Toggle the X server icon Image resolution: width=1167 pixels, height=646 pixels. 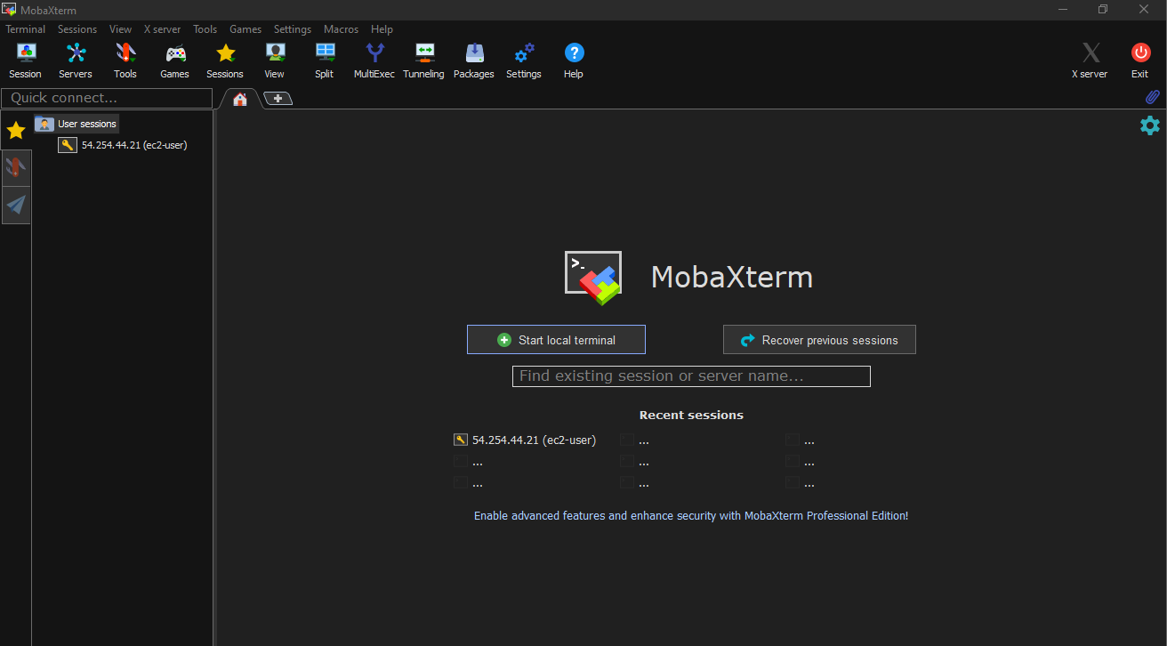click(x=1091, y=61)
